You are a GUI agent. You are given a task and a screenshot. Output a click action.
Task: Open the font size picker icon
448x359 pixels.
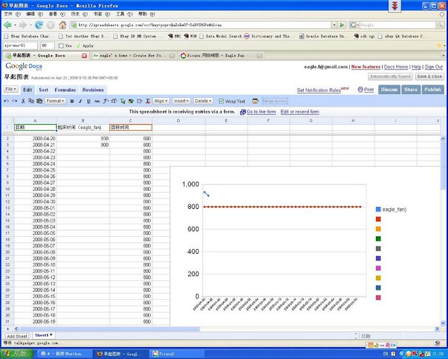point(114,101)
